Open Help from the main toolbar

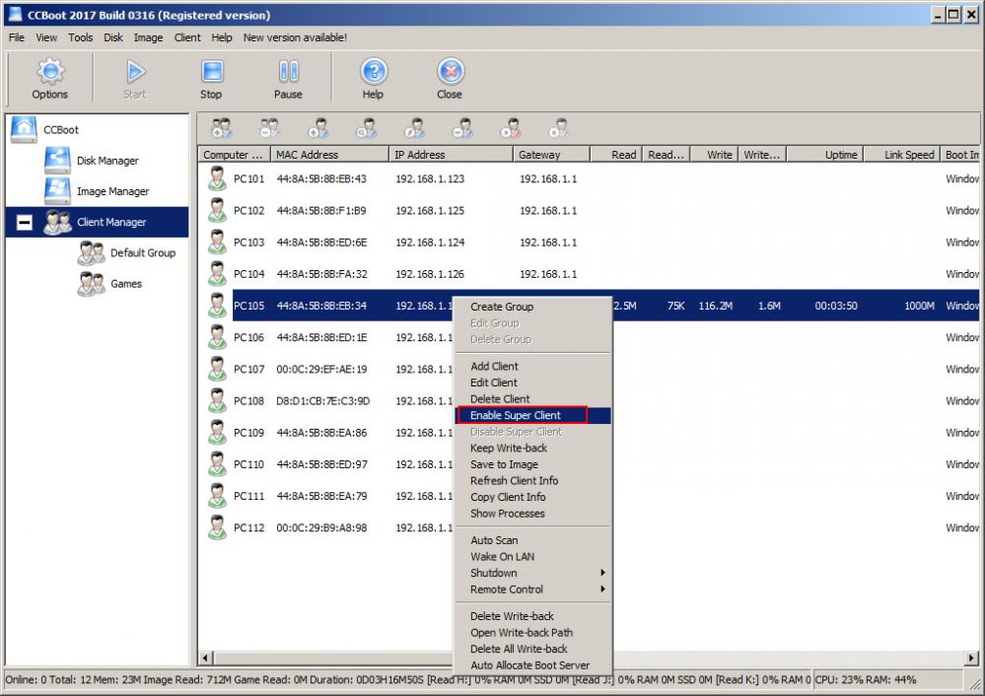pyautogui.click(x=373, y=79)
